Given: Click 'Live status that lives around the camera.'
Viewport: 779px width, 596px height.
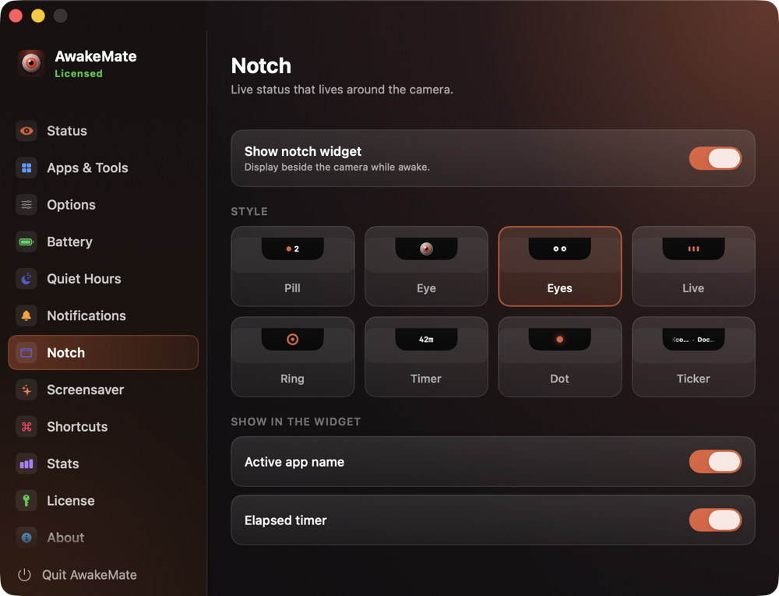Looking at the screenshot, I should tap(342, 90).
